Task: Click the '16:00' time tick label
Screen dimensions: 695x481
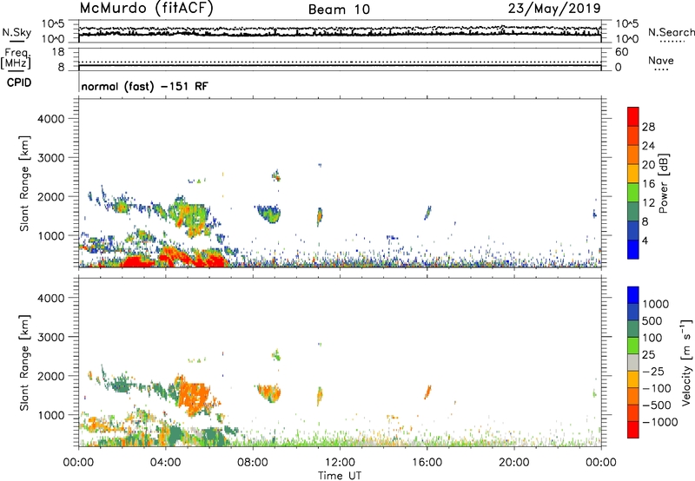Action: coord(427,463)
